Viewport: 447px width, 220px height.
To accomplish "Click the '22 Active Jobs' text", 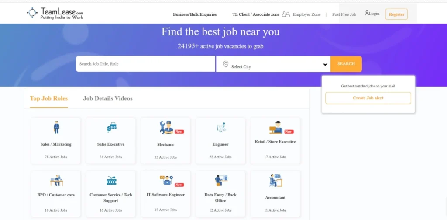I will pos(220,157).
